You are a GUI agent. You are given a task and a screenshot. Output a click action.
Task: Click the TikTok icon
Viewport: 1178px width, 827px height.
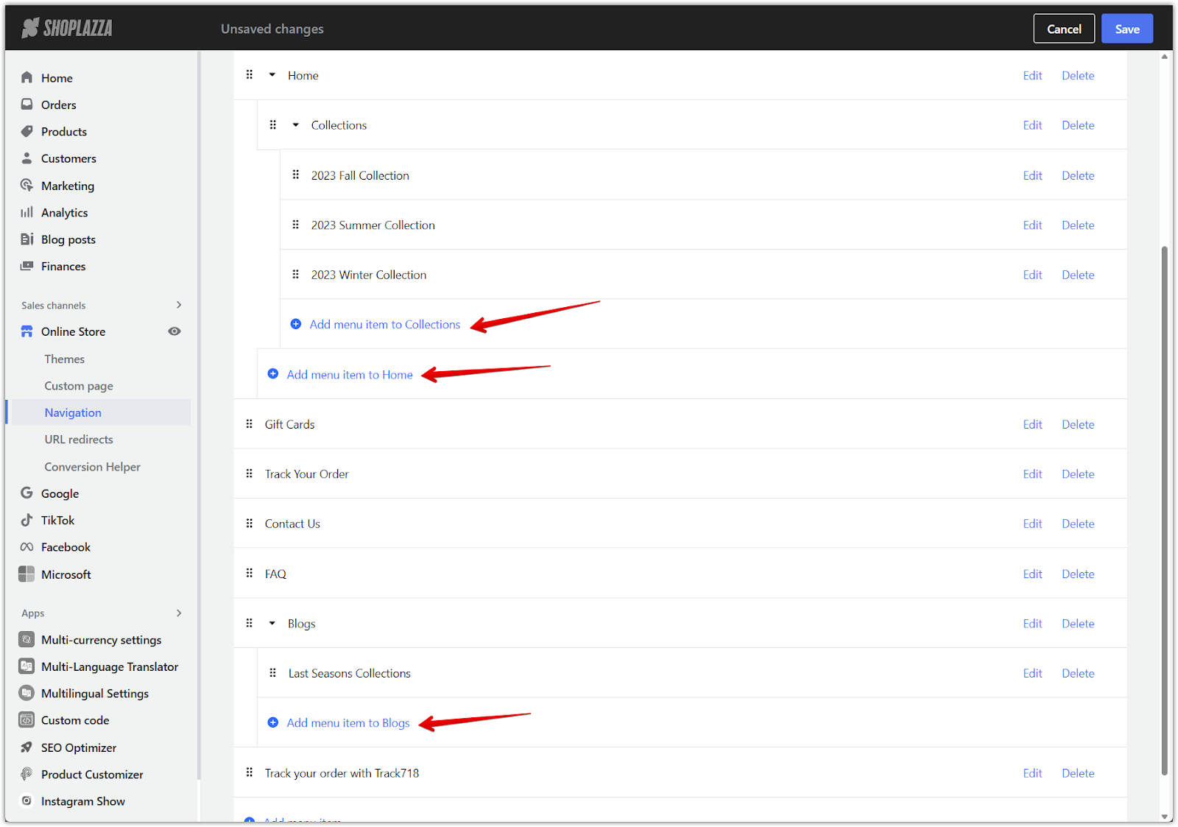pos(27,520)
